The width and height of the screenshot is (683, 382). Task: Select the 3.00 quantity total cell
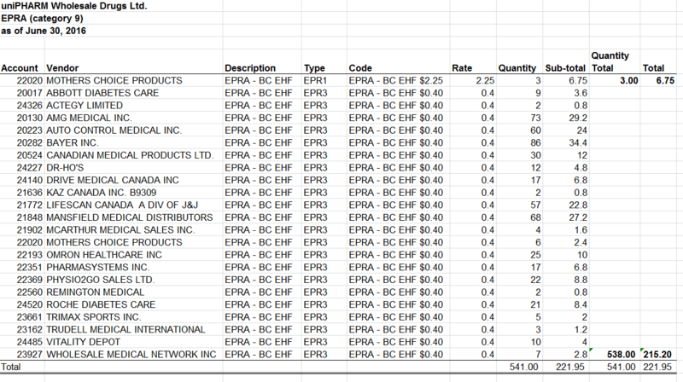[x=629, y=80]
